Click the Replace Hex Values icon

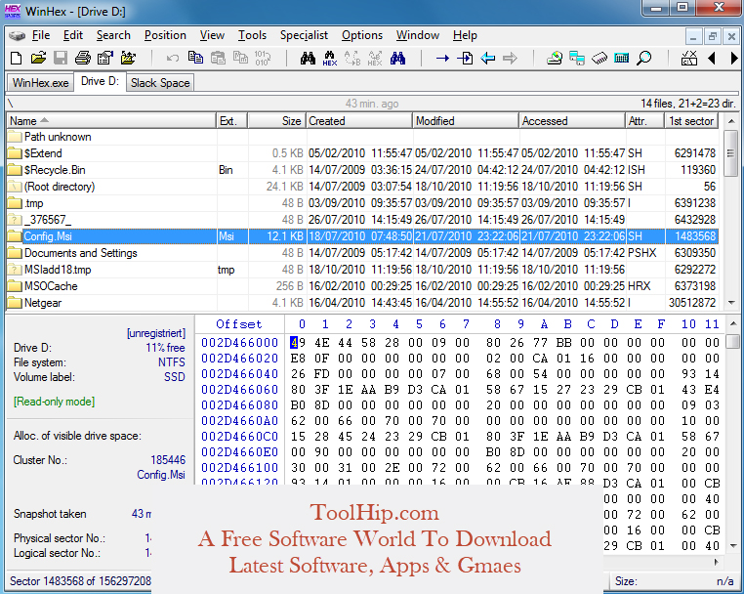375,59
